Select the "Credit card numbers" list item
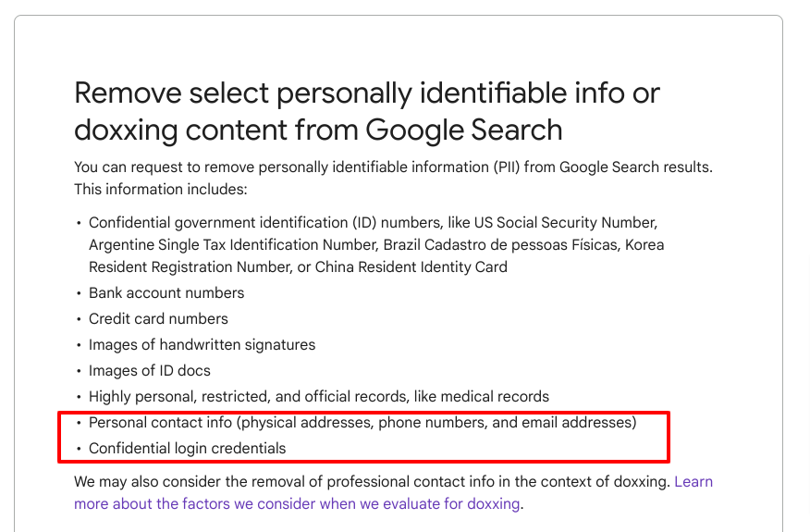 coord(158,319)
